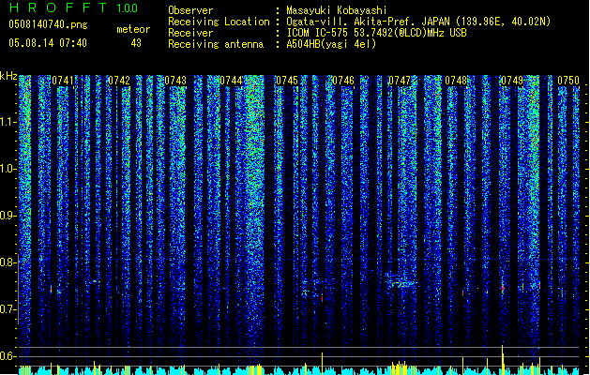Click the tallest yellow intensity spike under 0749

tap(503, 359)
